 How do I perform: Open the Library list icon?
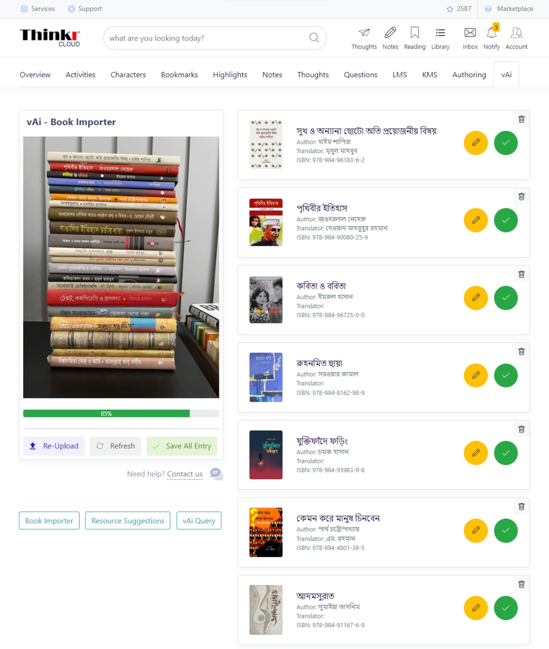coord(440,33)
